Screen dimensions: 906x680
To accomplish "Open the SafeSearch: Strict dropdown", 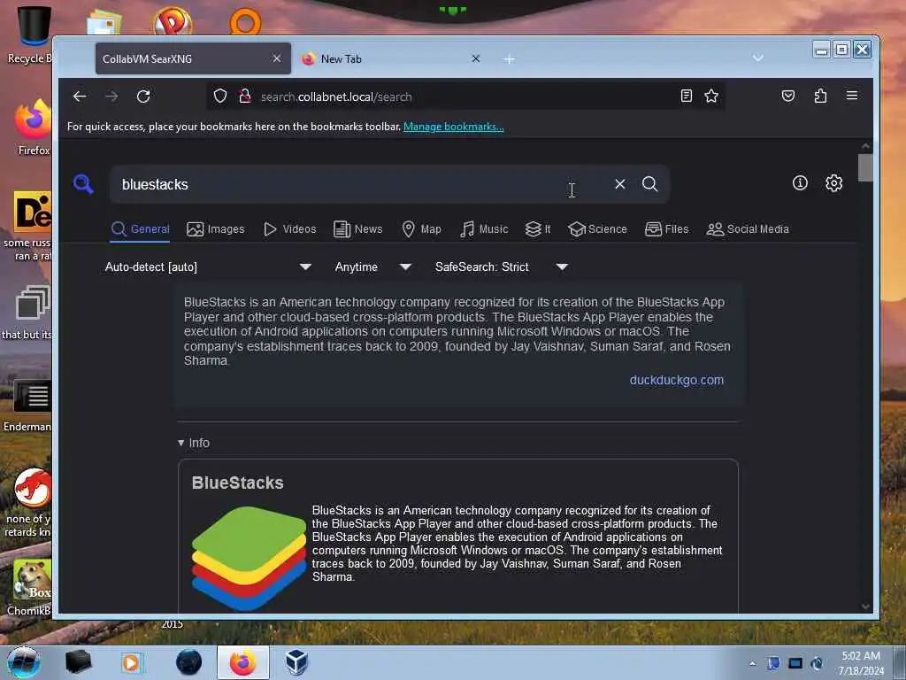I will coord(502,267).
